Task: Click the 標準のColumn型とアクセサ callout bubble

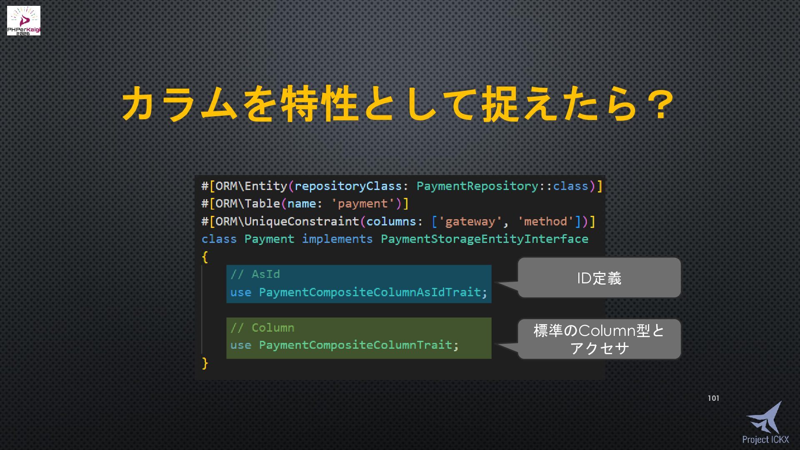Action: 599,339
